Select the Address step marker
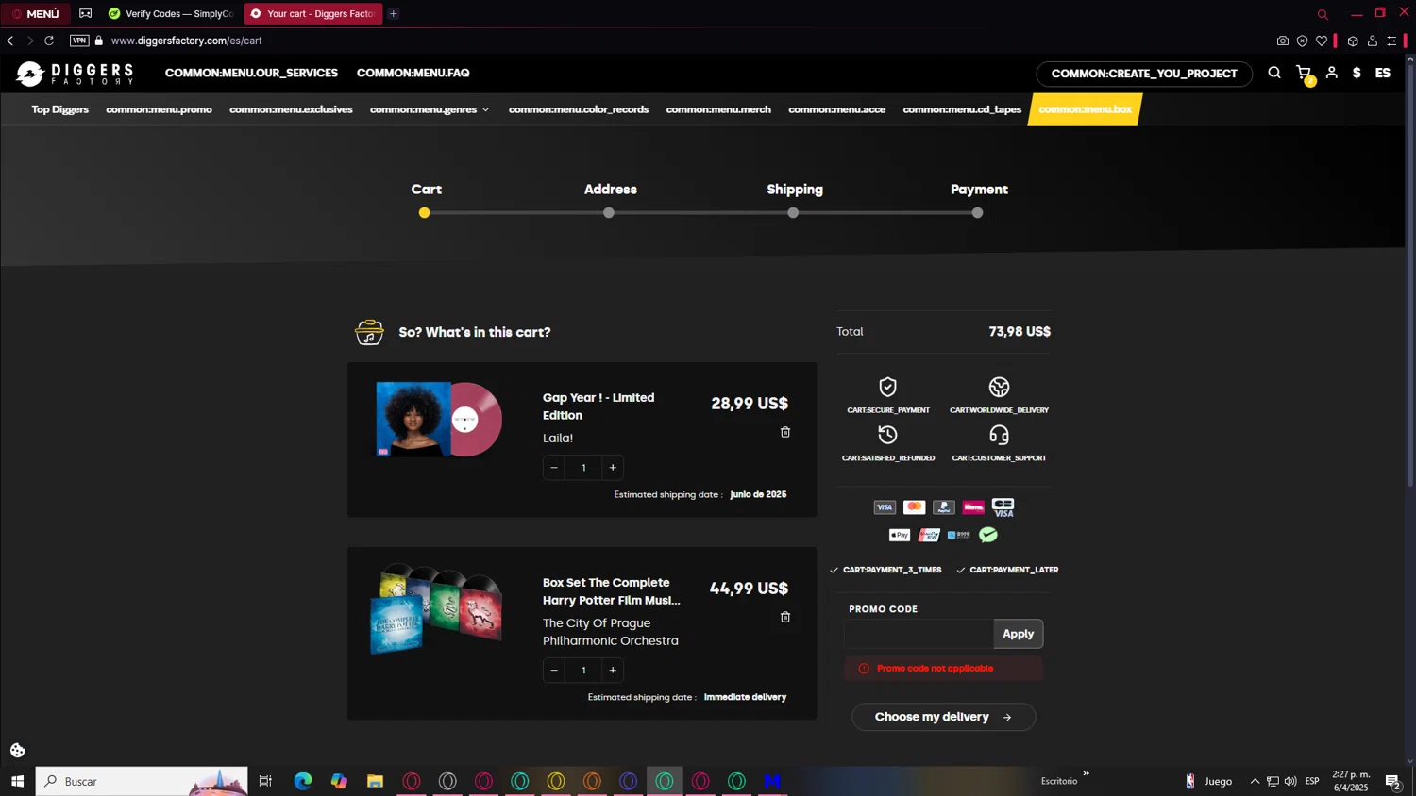 pyautogui.click(x=609, y=212)
